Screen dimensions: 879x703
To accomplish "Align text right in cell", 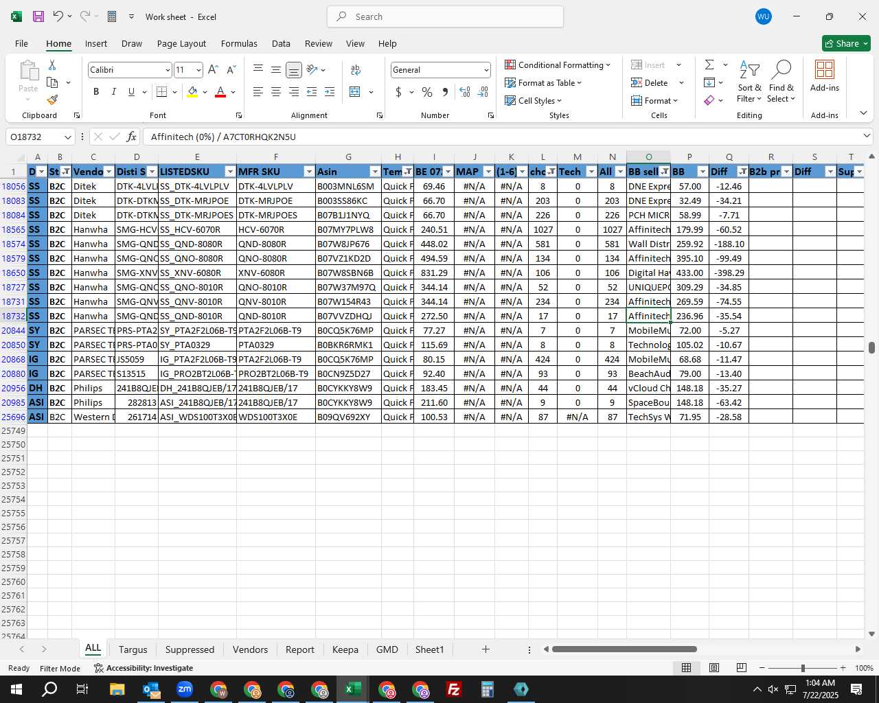I will point(294,92).
